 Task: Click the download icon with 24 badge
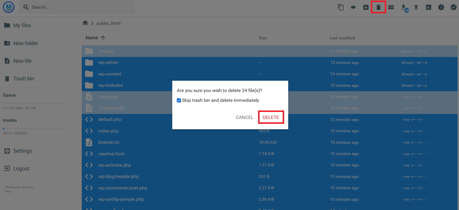pos(404,8)
